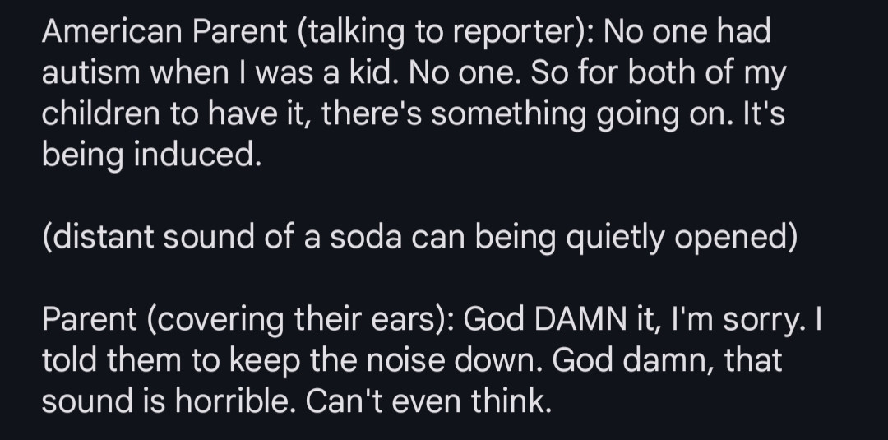888x440 pixels.
Task: Click the capitalized word "DAMN"
Action: click(x=580, y=319)
